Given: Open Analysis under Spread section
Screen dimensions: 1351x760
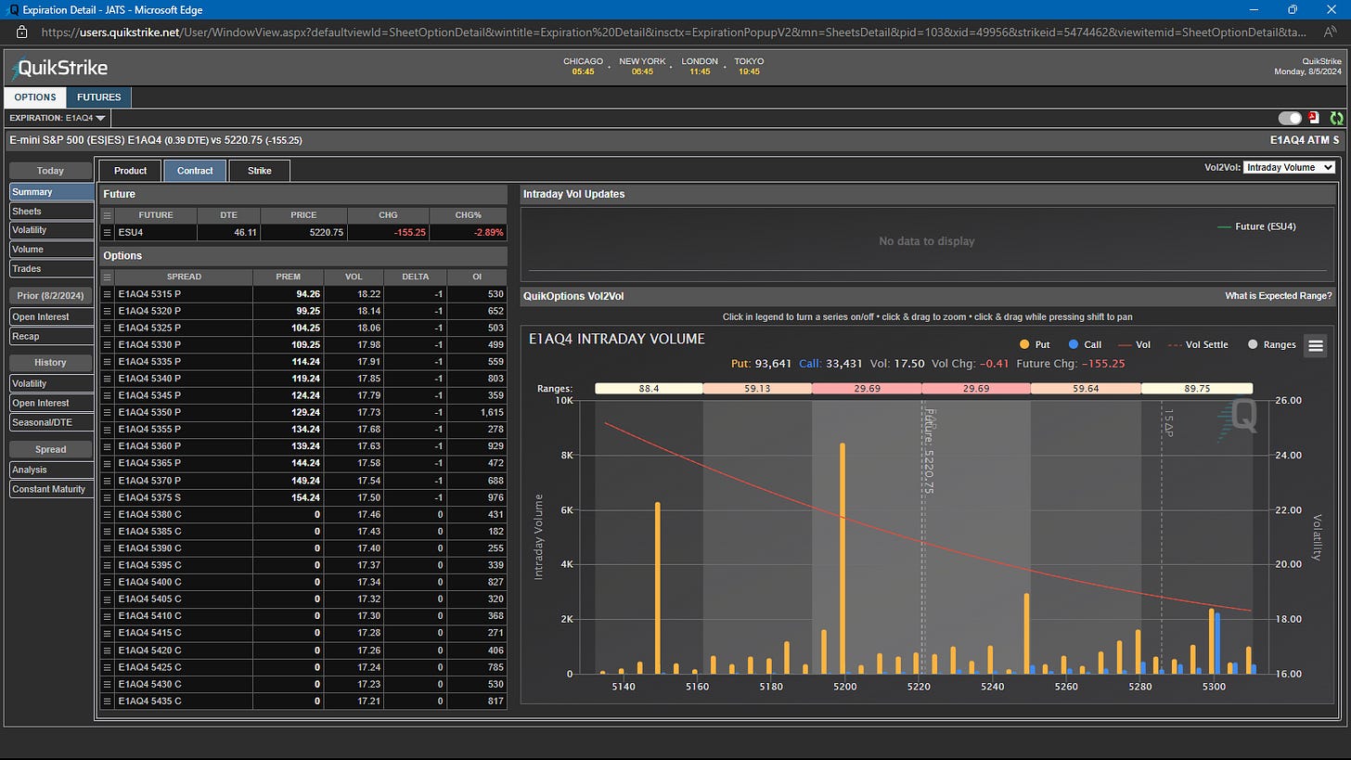Looking at the screenshot, I should (51, 470).
